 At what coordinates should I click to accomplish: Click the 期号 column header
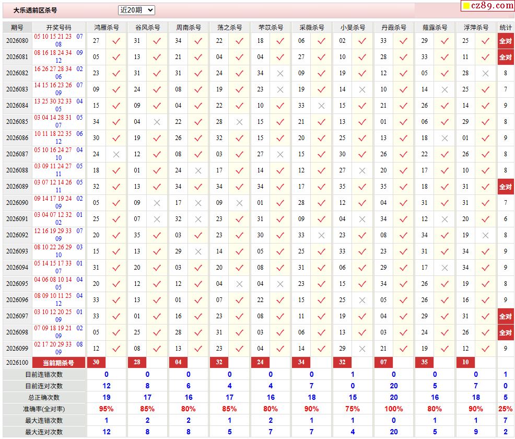pos(17,28)
